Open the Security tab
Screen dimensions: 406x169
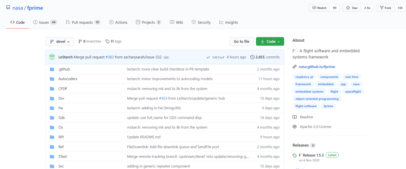tap(201, 22)
